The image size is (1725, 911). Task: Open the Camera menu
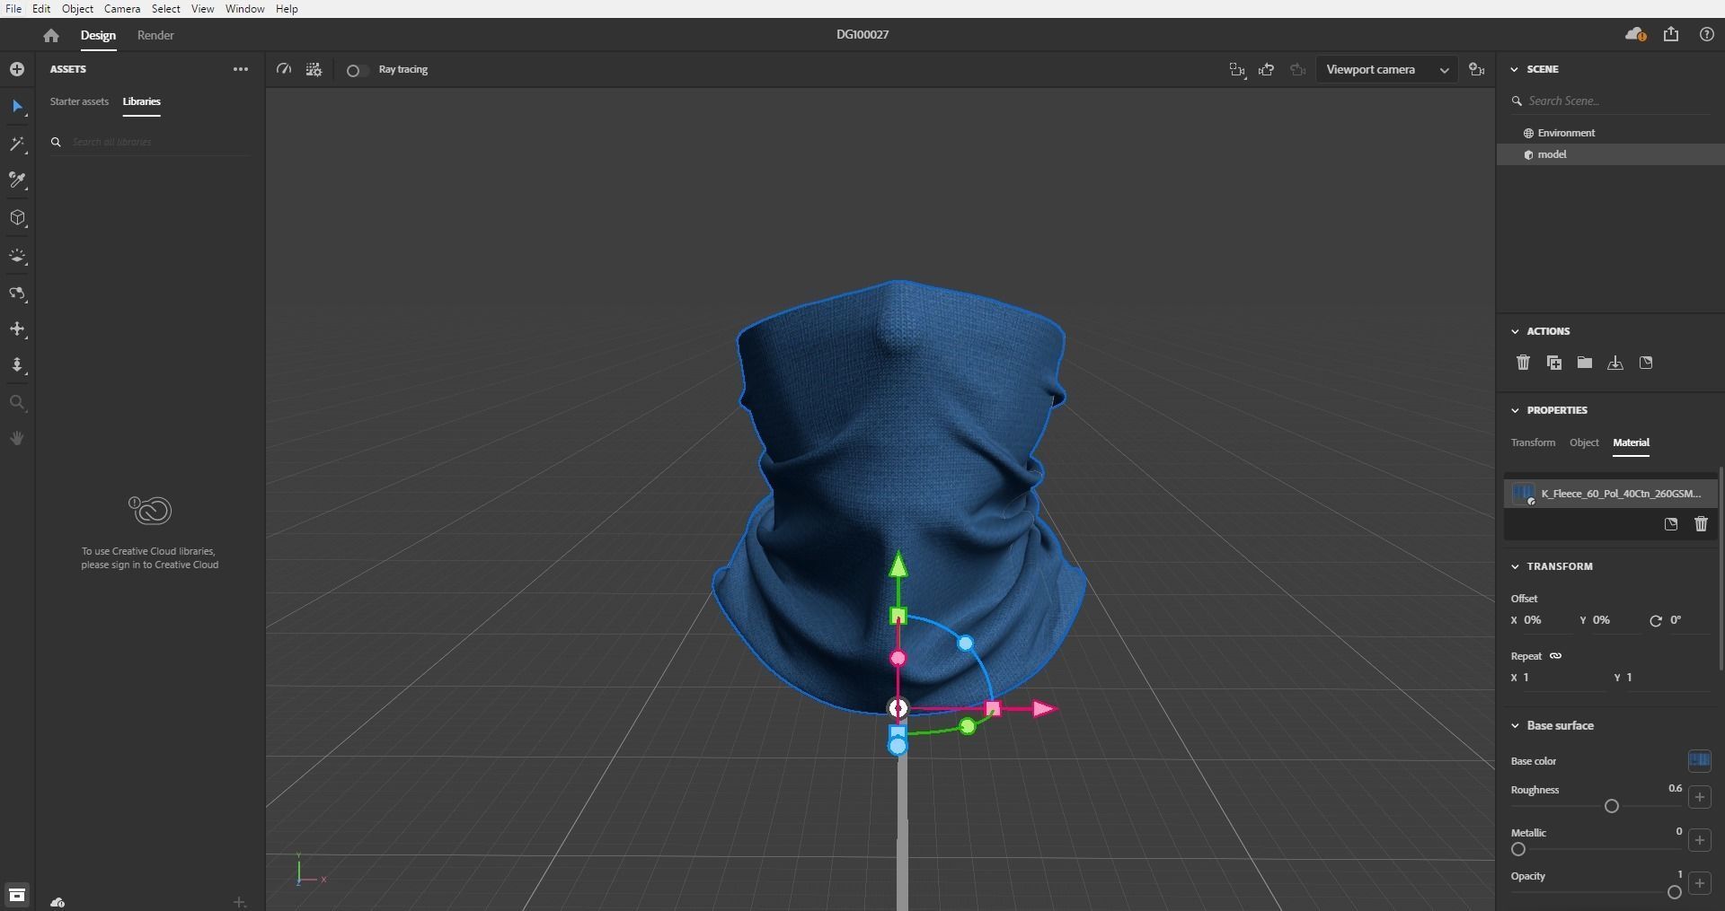click(121, 9)
